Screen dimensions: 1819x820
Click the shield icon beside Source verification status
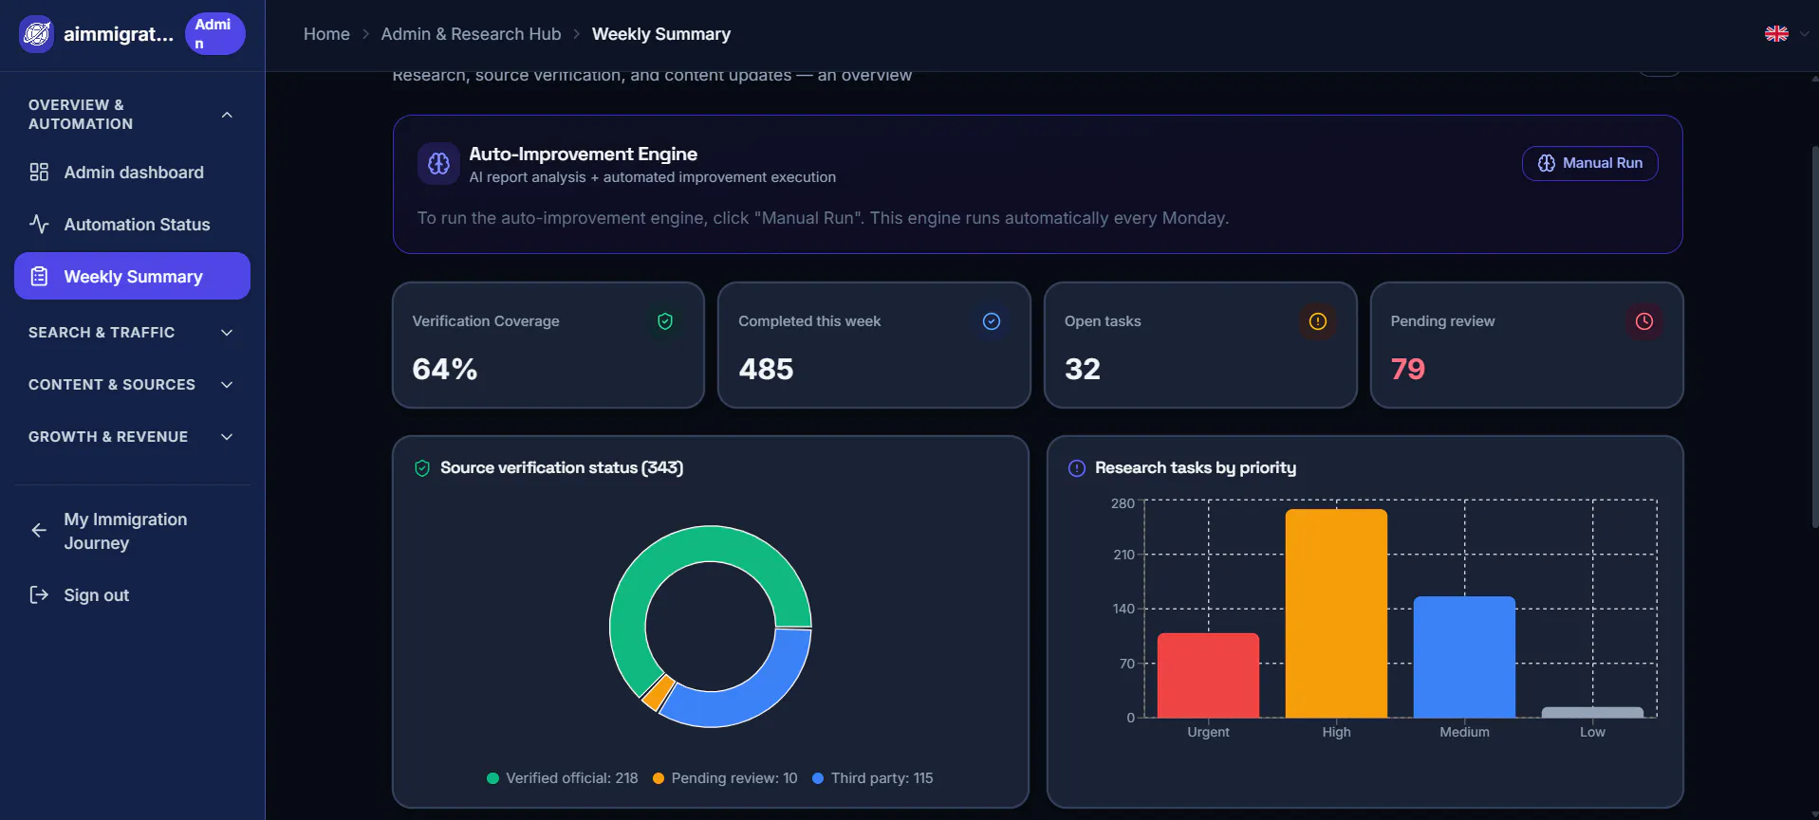(422, 468)
